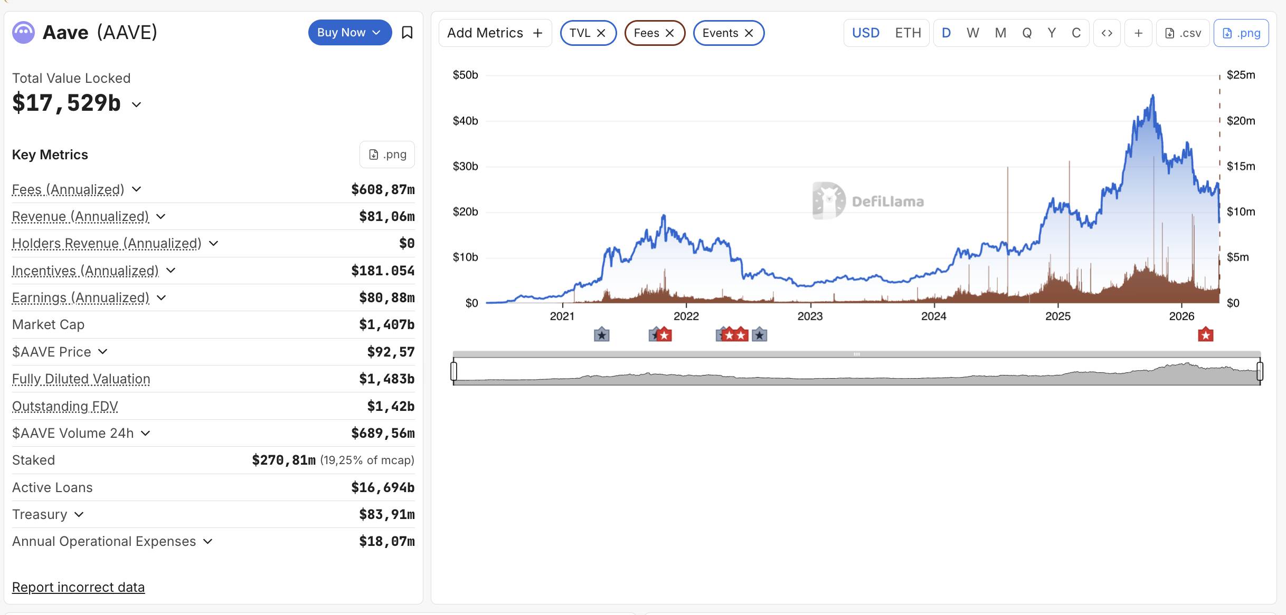
Task: Click the plus icon next to the .csv button
Action: point(1138,33)
